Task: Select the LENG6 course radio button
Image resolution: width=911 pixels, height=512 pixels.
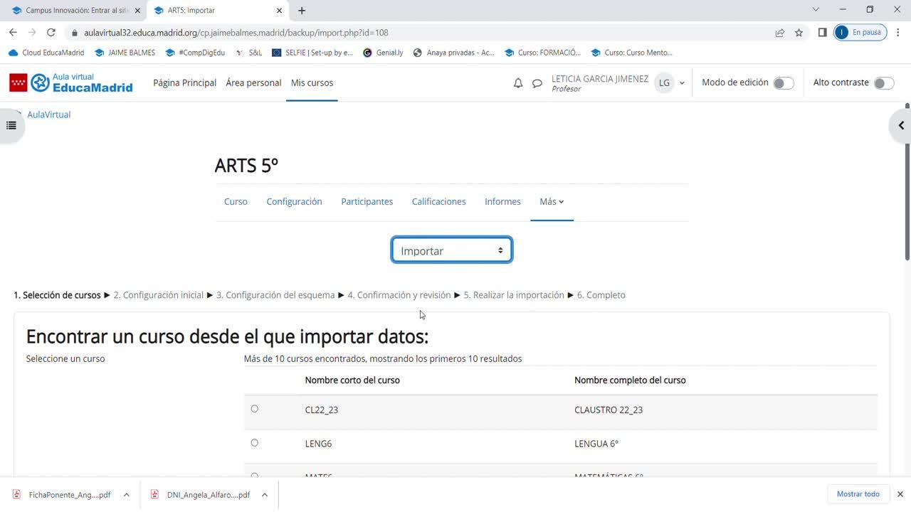Action: (x=255, y=443)
